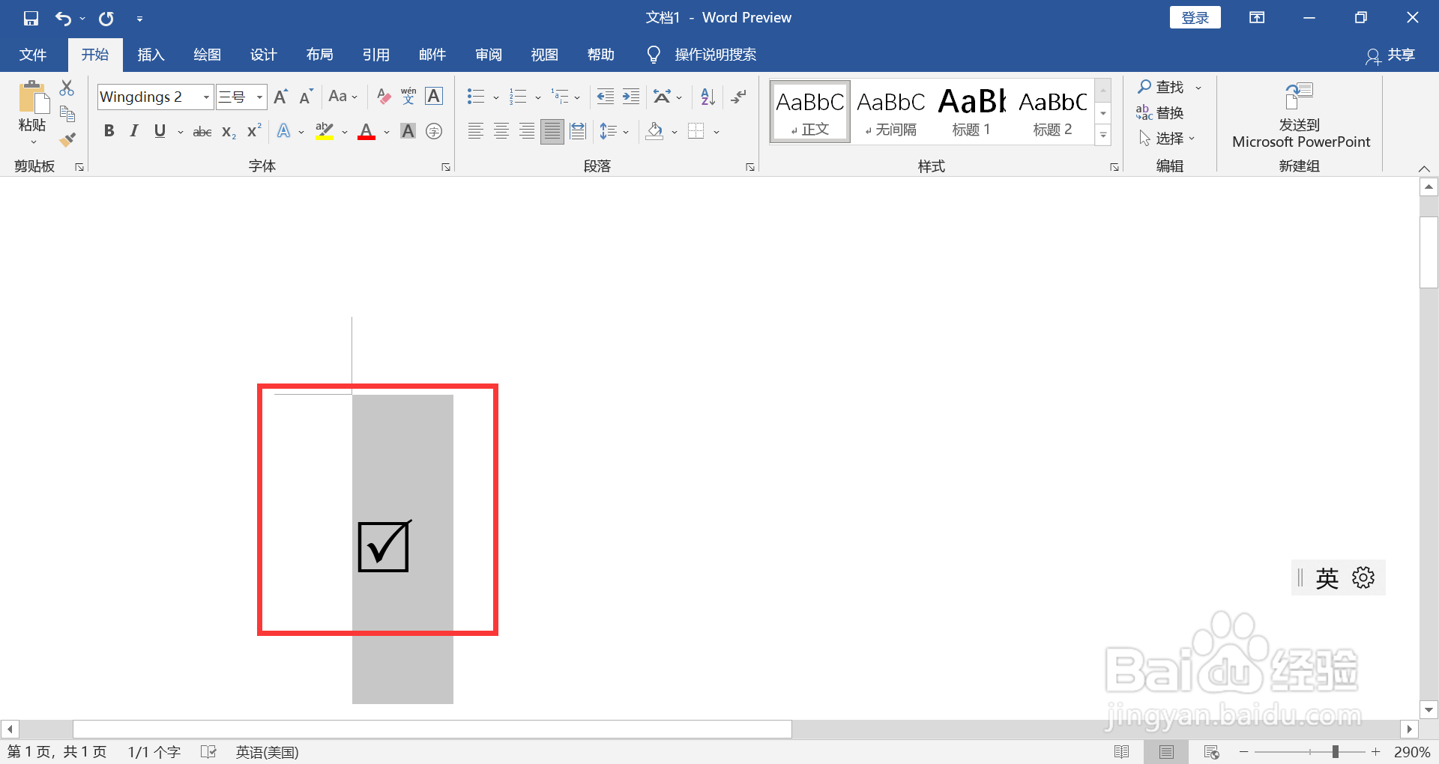Open the Wingdings 2 font name dropdown
Screen dimensions: 1439x764
click(x=206, y=97)
